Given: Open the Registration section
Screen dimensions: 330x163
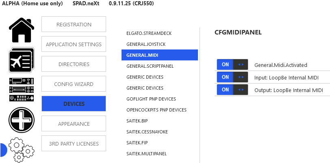Looking at the screenshot, I should (74, 24).
